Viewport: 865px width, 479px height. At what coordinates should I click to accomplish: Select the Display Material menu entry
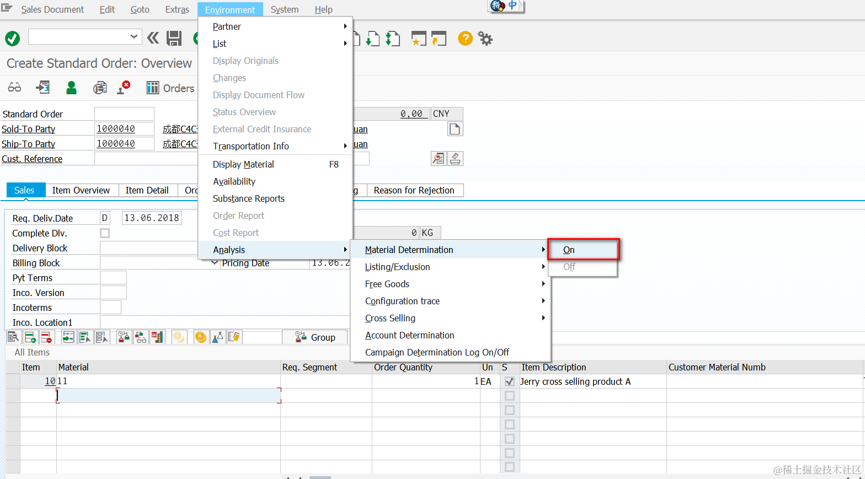[x=275, y=164]
